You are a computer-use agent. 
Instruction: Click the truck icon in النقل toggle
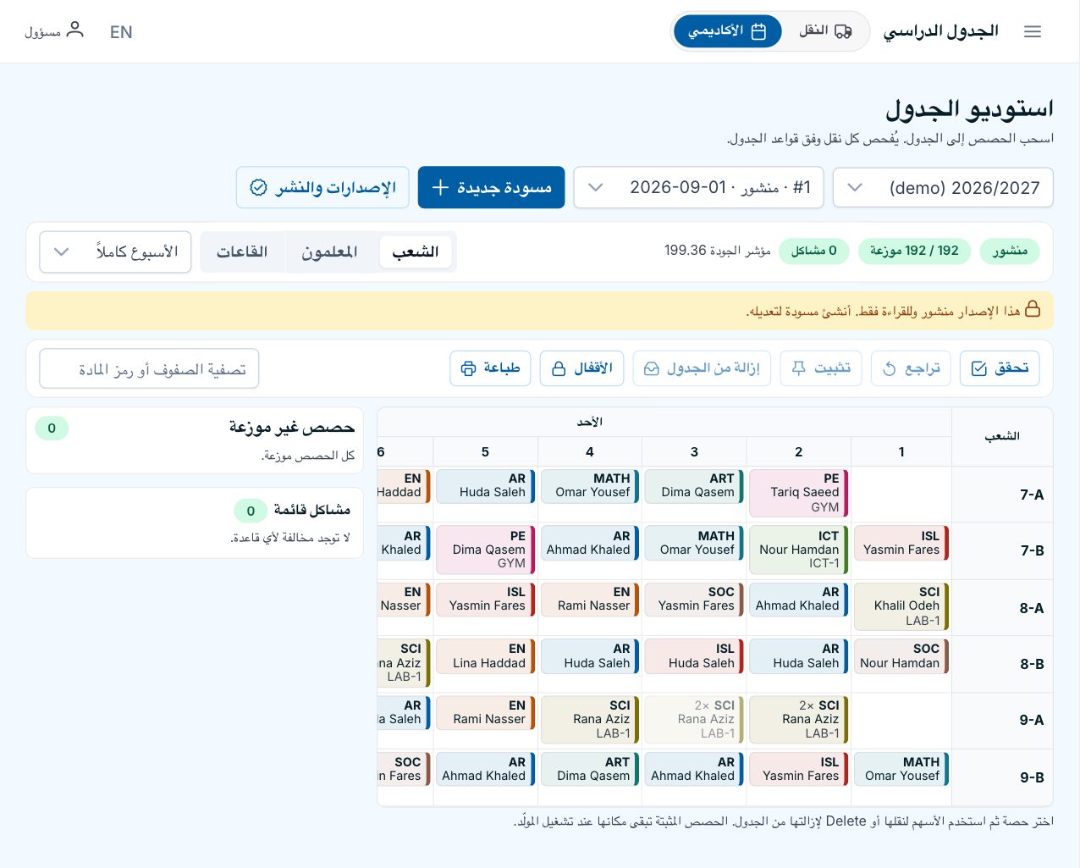[844, 31]
